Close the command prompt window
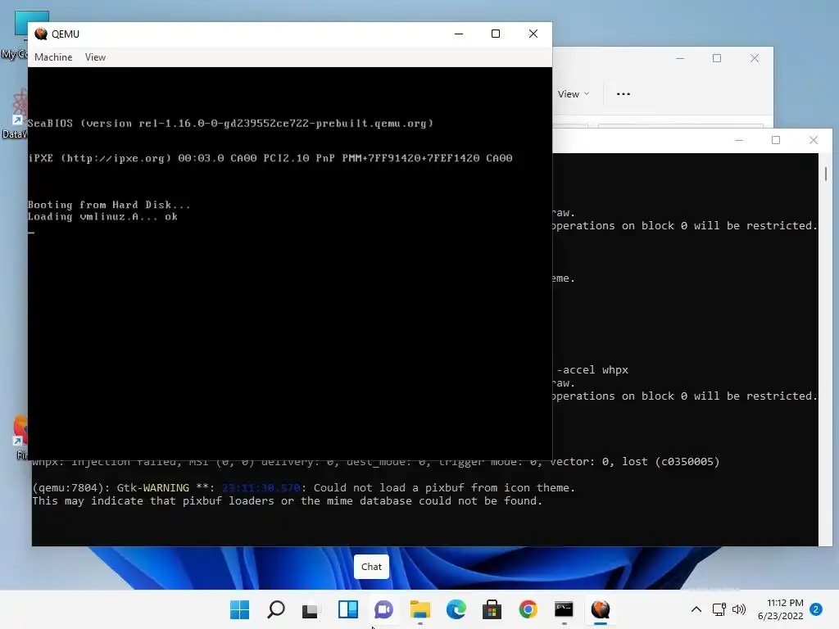The height and width of the screenshot is (629, 839). coord(814,140)
